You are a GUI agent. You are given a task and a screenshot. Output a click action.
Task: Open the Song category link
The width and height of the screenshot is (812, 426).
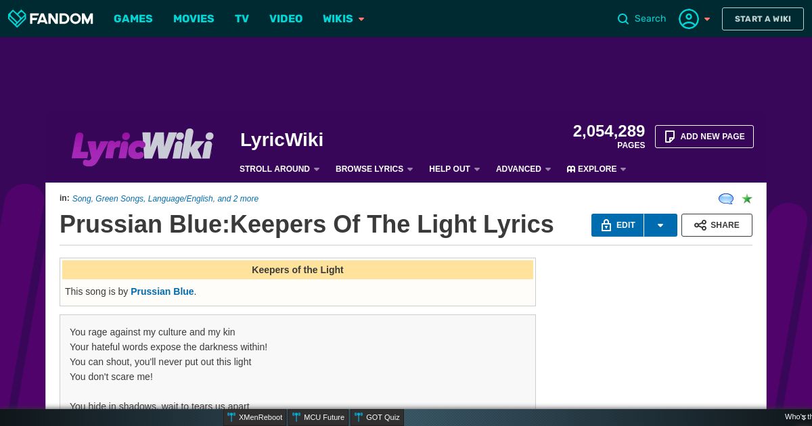click(x=81, y=199)
